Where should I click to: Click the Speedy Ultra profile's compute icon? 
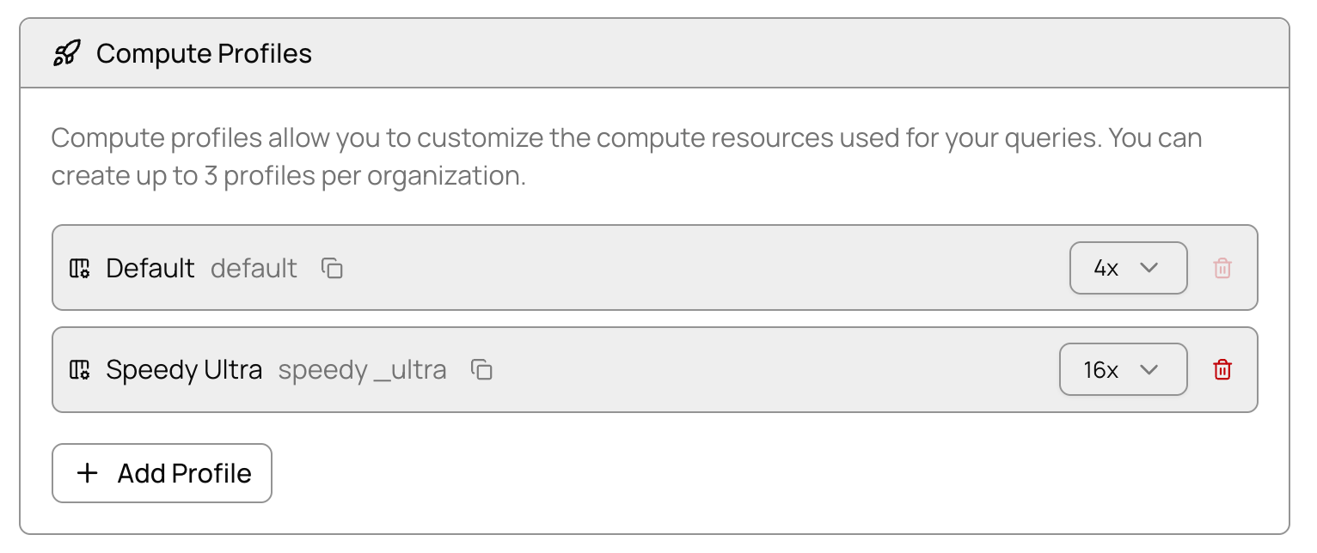pos(79,370)
